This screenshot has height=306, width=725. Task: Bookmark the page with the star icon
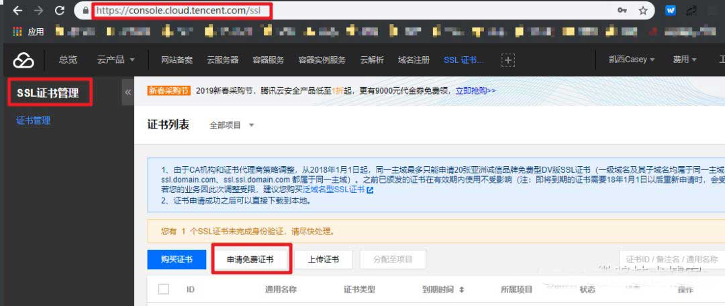(642, 10)
